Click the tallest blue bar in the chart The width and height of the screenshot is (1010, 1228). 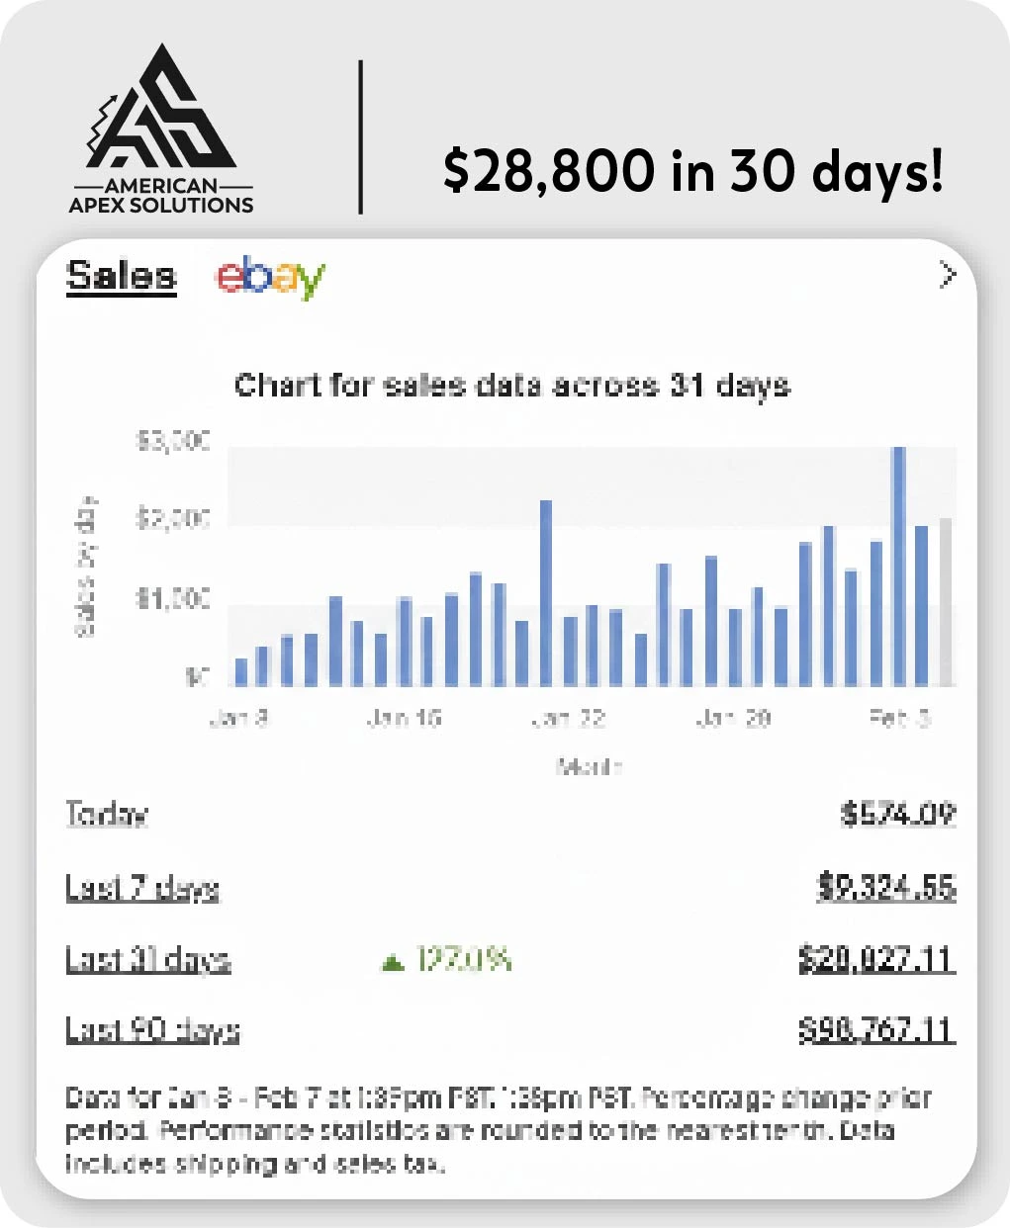898,567
